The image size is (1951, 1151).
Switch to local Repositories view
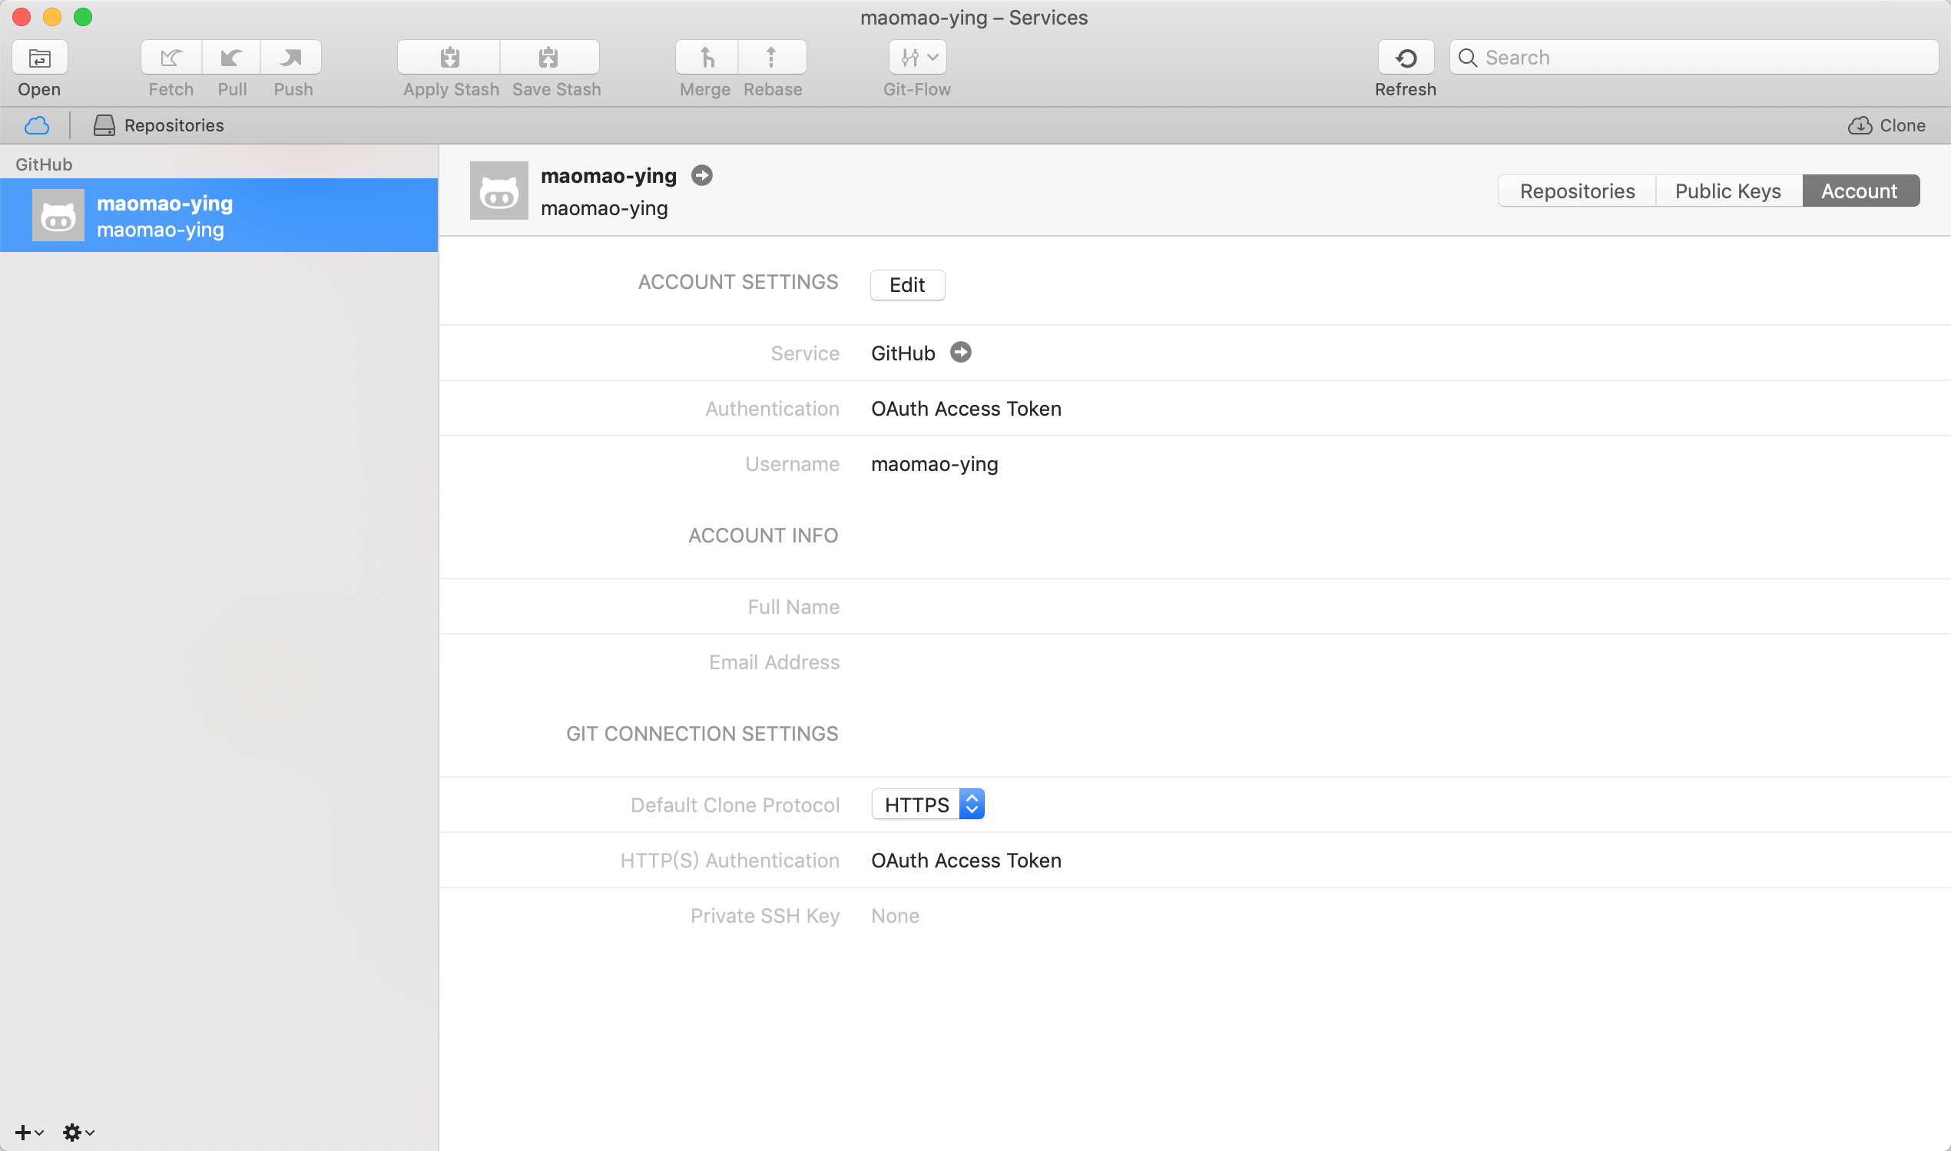coord(159,126)
